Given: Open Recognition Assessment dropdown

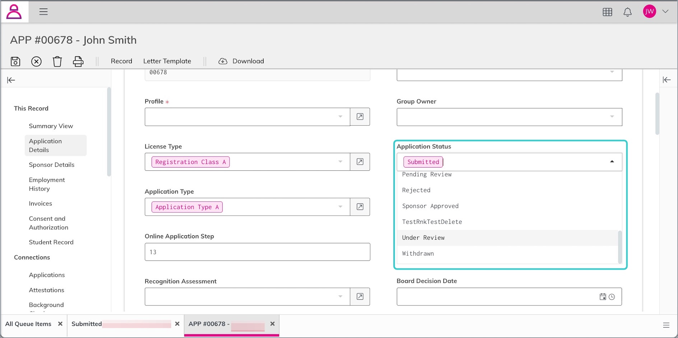Looking at the screenshot, I should pos(247,297).
